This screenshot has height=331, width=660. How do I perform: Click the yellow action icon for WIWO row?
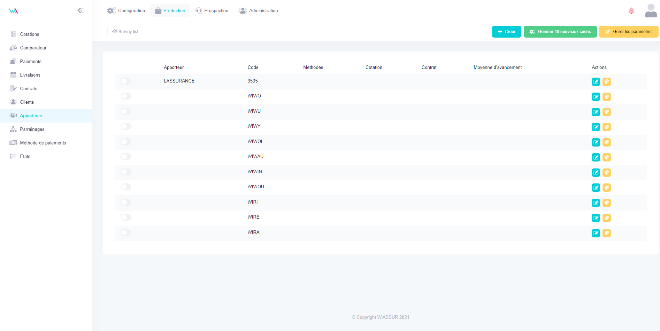607,97
